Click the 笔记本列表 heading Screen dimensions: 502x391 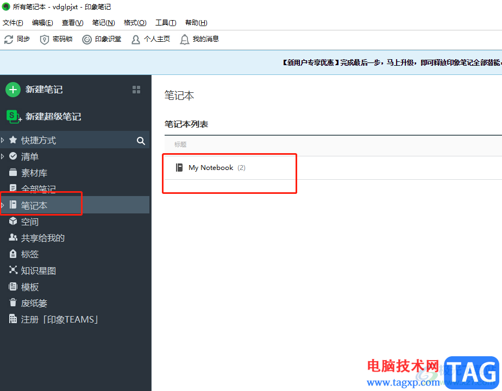pyautogui.click(x=186, y=124)
